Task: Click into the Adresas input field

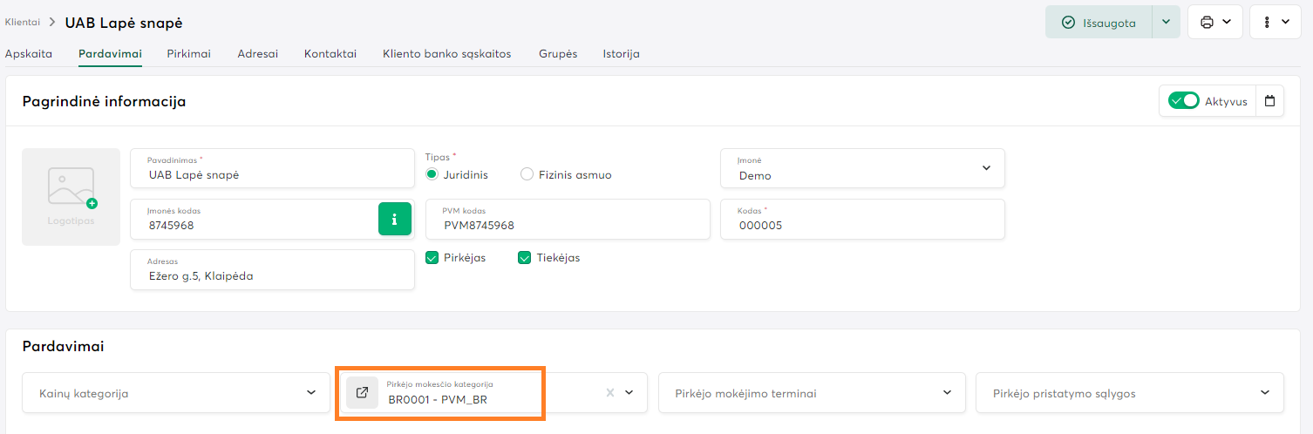Action: pyautogui.click(x=272, y=275)
